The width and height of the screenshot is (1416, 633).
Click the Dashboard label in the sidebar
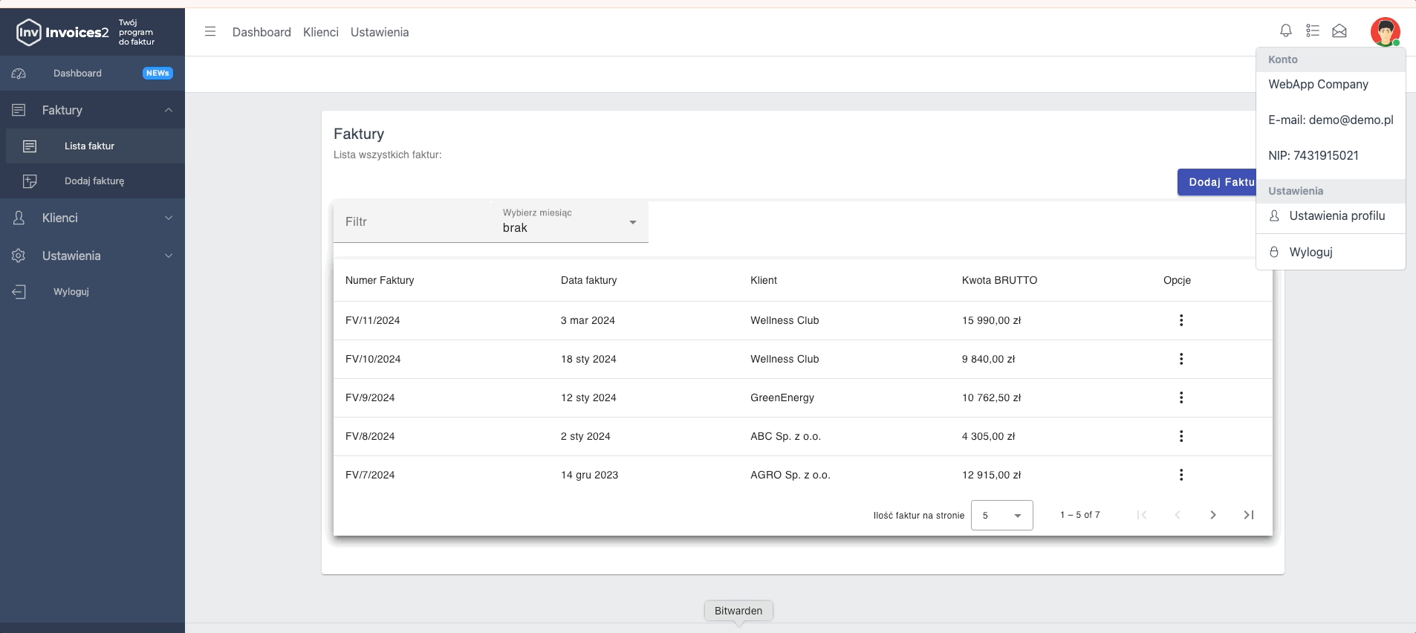click(77, 74)
